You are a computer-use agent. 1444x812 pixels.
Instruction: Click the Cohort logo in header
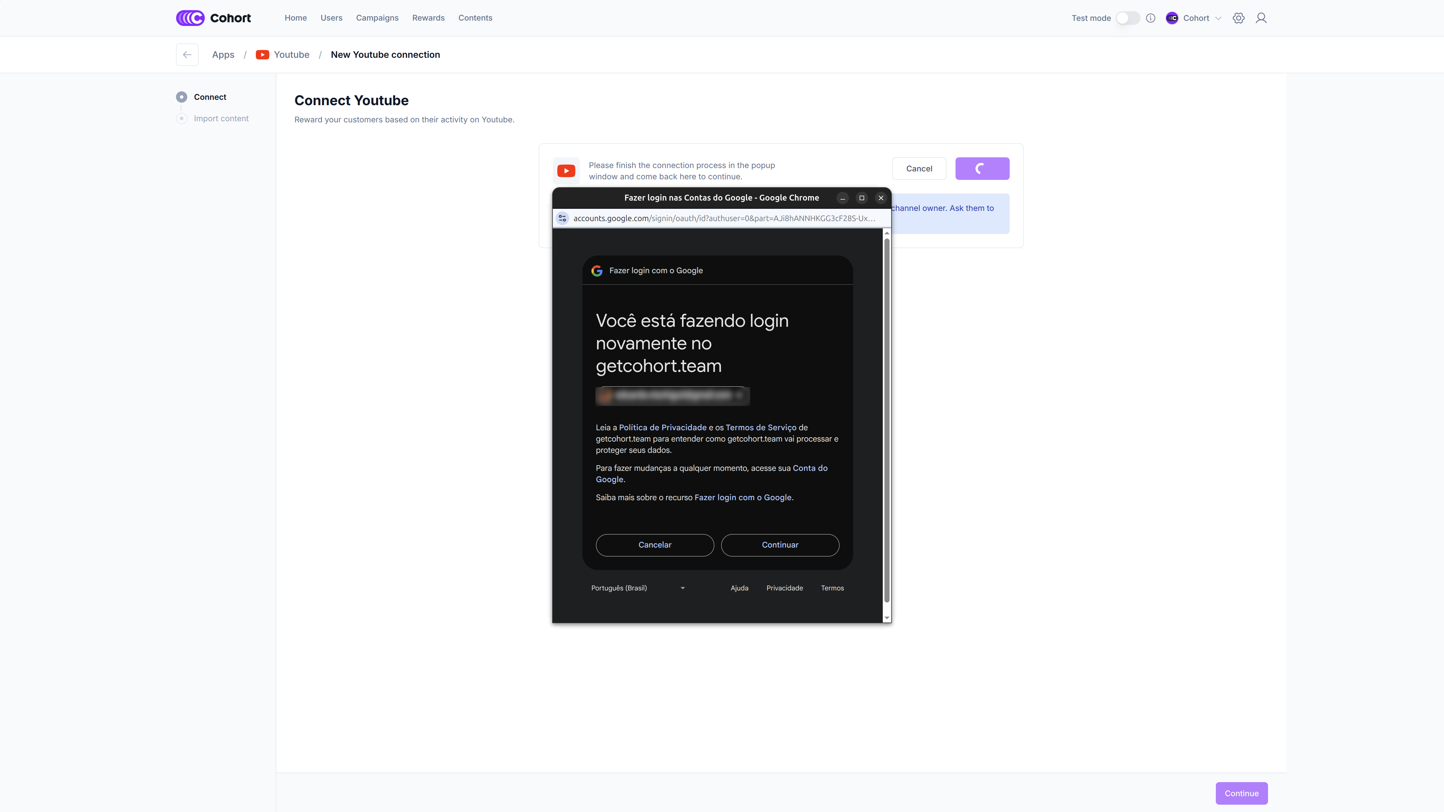tap(213, 18)
